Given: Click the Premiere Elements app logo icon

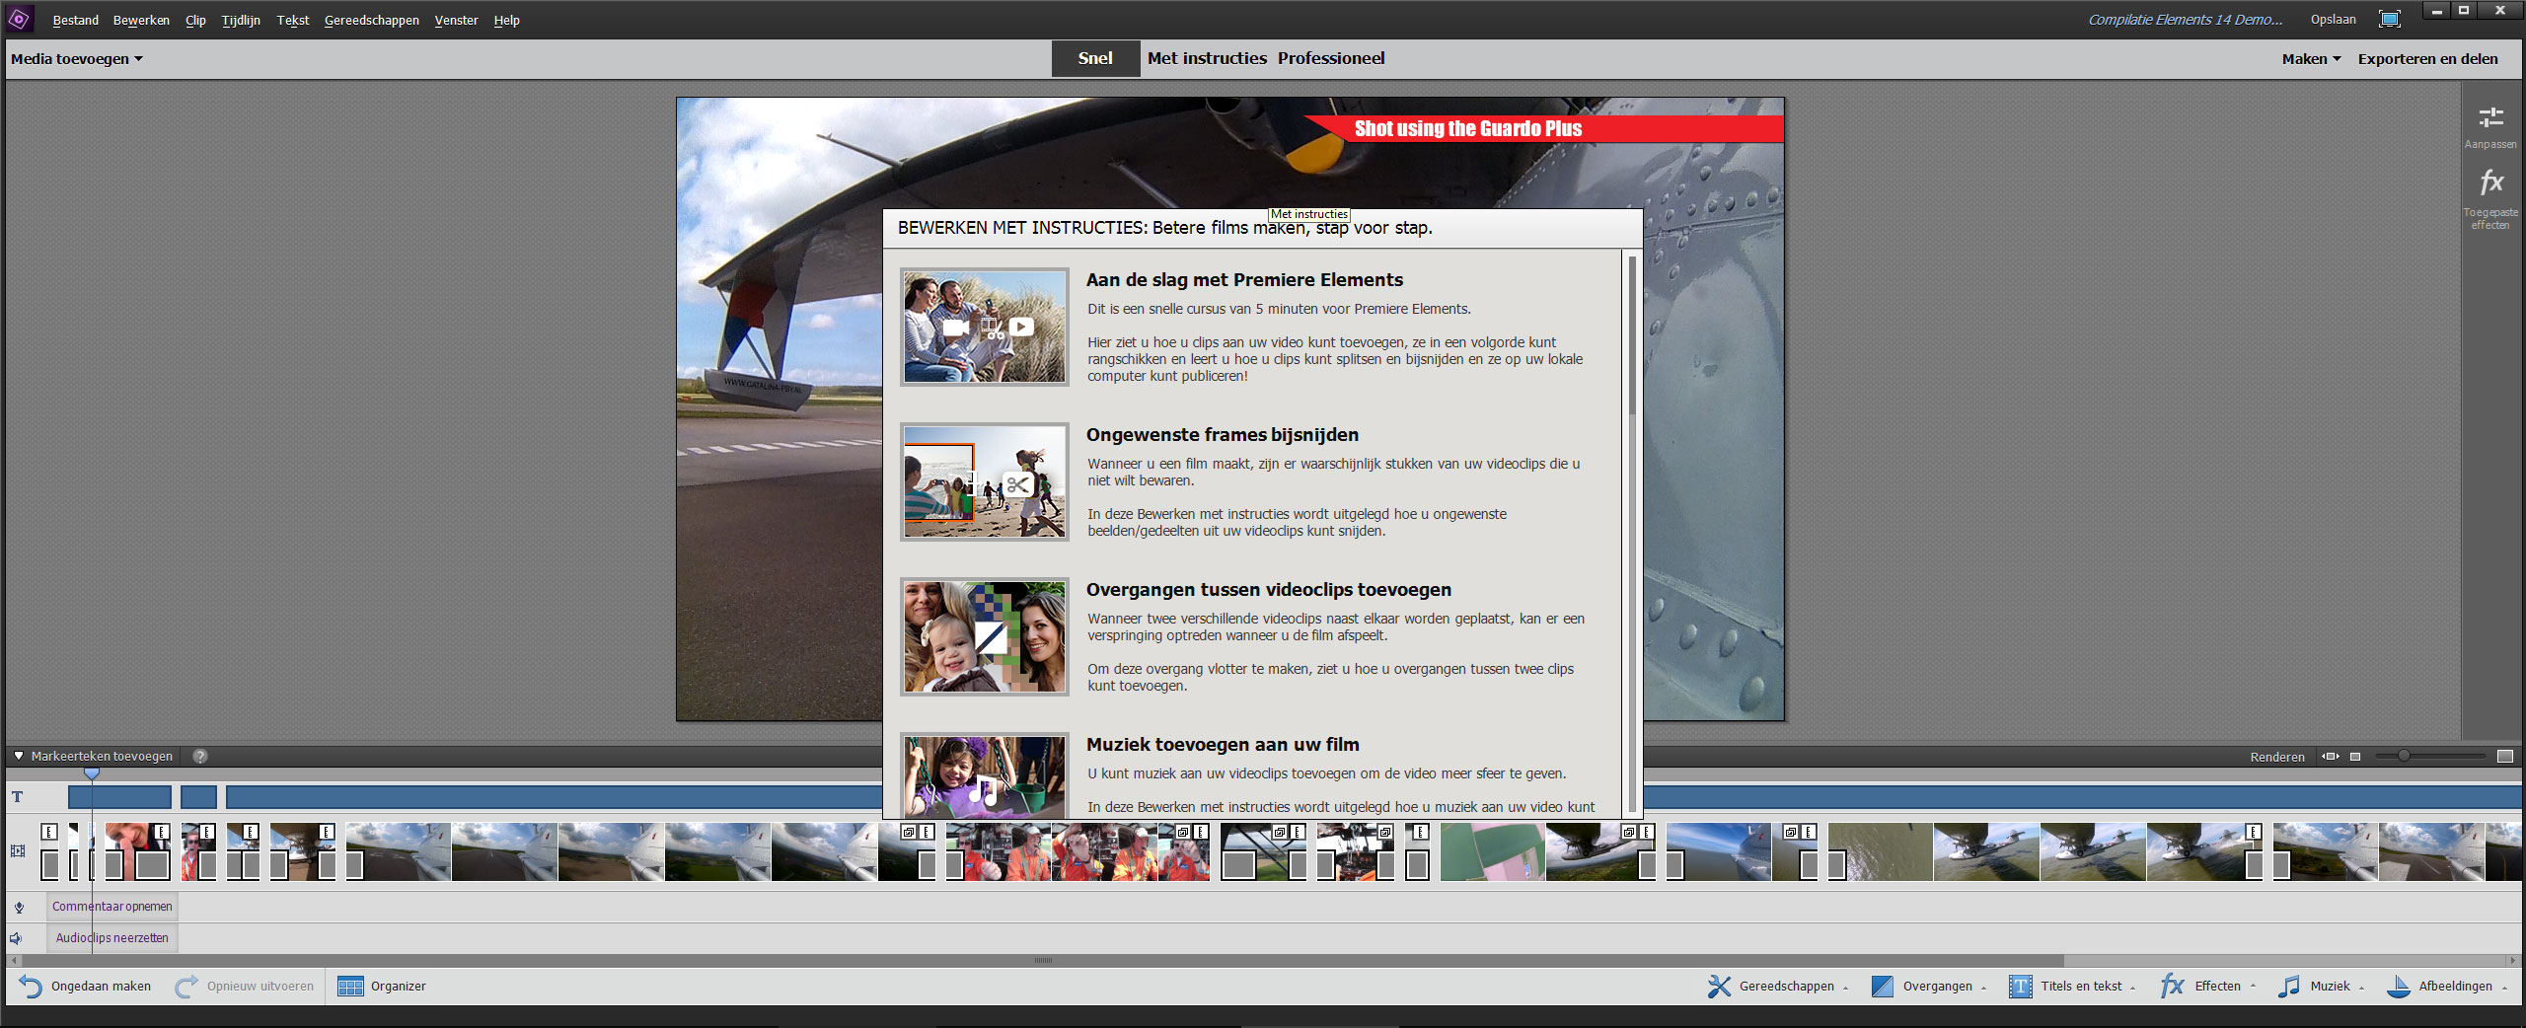Looking at the screenshot, I should (19, 19).
